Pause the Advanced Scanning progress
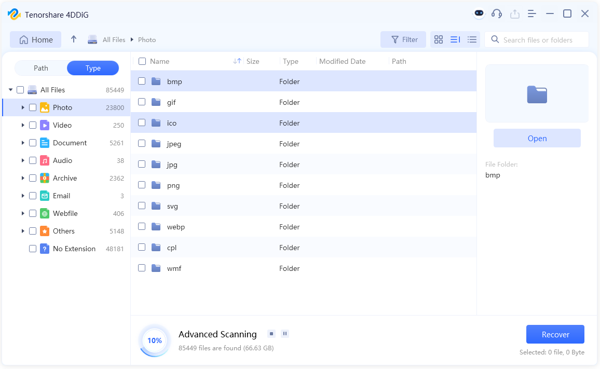This screenshot has height=369, width=600. [284, 334]
